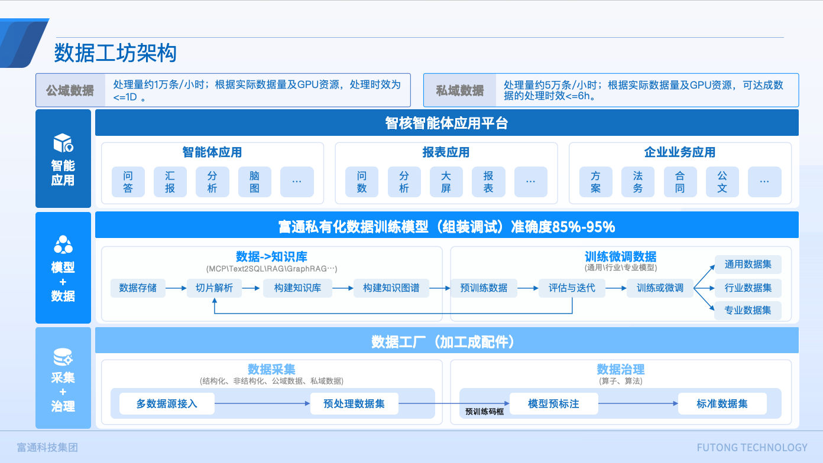Image resolution: width=823 pixels, height=463 pixels.
Task: Select the 智核智能体应用平台 header bar
Action: (x=446, y=123)
